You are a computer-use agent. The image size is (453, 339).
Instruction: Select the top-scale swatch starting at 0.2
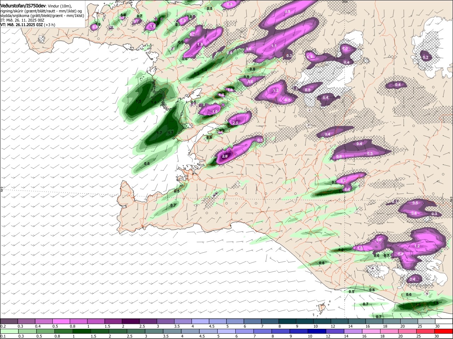click(9, 321)
